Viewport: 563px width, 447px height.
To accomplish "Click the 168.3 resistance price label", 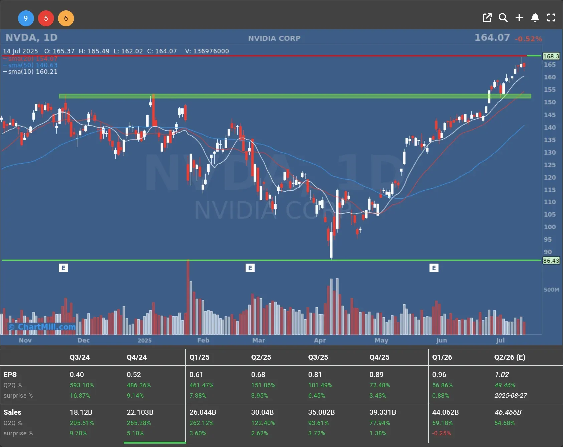I will point(551,56).
